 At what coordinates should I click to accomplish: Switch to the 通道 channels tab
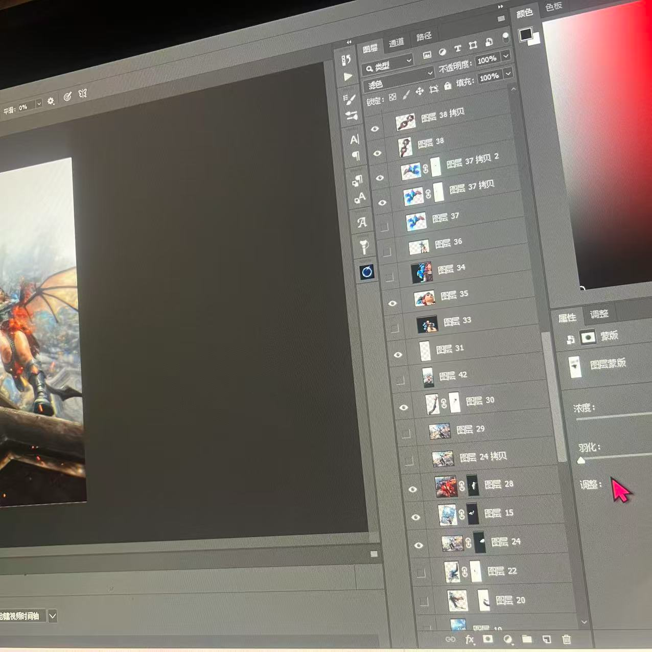396,43
